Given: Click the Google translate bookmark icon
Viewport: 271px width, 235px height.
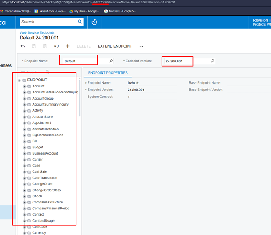Looking at the screenshot, I should (106, 11).
